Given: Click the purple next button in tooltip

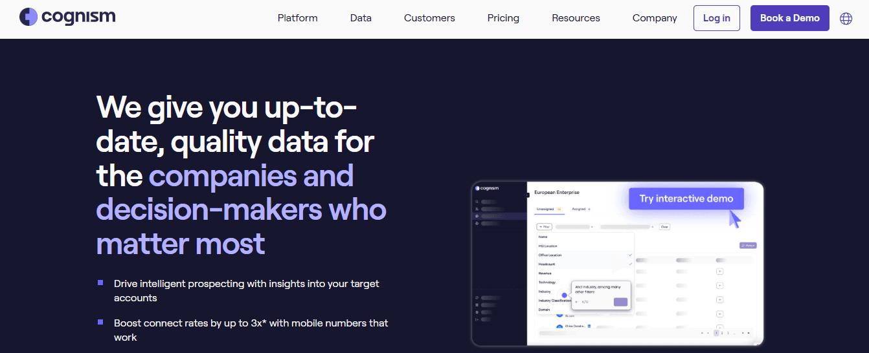Looking at the screenshot, I should (620, 302).
